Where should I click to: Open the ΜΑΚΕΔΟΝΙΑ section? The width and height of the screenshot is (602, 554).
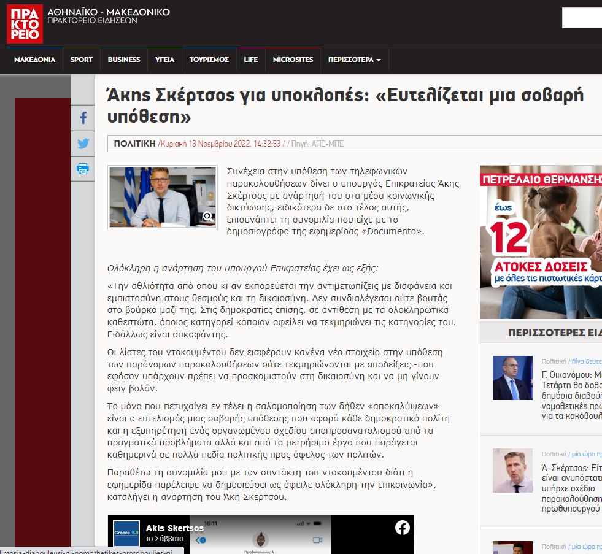(34, 60)
